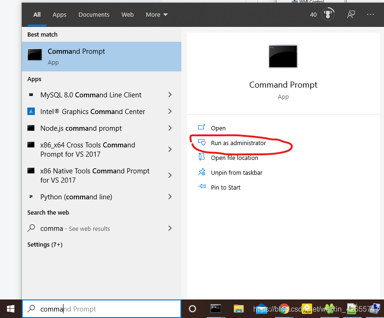Screen dimensions: 384x318
Task: Click the Pin to Start pin icon
Action: click(x=202, y=186)
